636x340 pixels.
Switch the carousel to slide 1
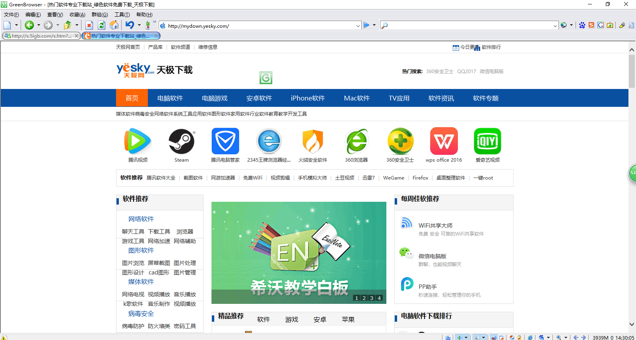pos(357,298)
